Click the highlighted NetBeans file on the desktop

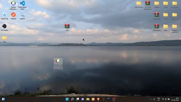click(58, 64)
